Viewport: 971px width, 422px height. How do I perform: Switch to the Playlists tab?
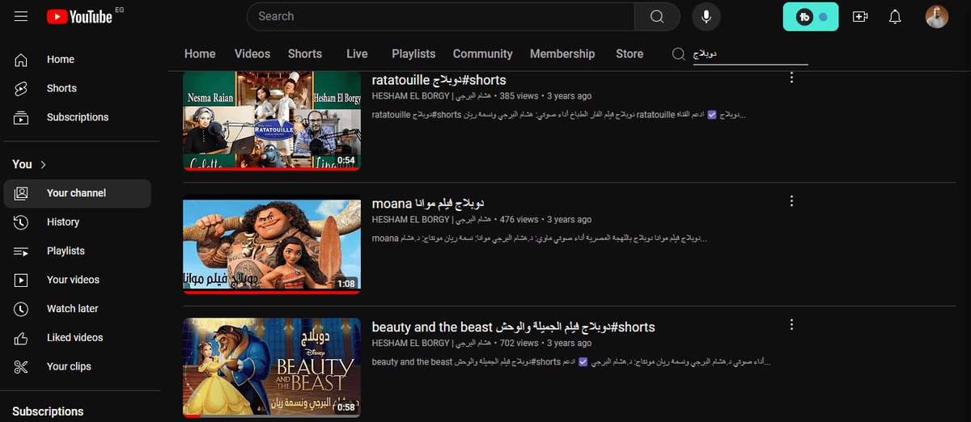[413, 54]
